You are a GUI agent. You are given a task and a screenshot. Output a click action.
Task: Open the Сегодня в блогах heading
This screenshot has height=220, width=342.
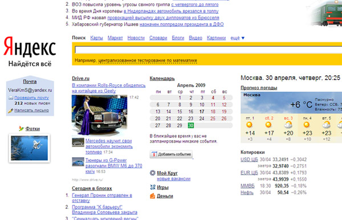coord(92,189)
